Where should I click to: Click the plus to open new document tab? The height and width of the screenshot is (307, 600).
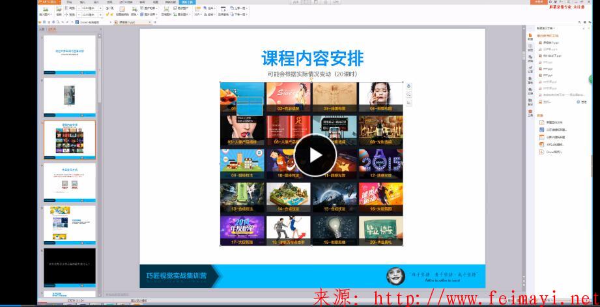(155, 22)
